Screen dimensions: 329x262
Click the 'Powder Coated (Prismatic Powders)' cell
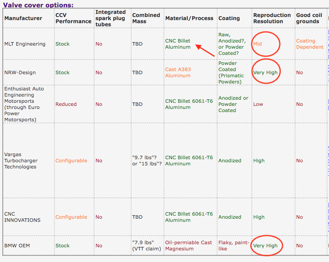click(x=231, y=73)
